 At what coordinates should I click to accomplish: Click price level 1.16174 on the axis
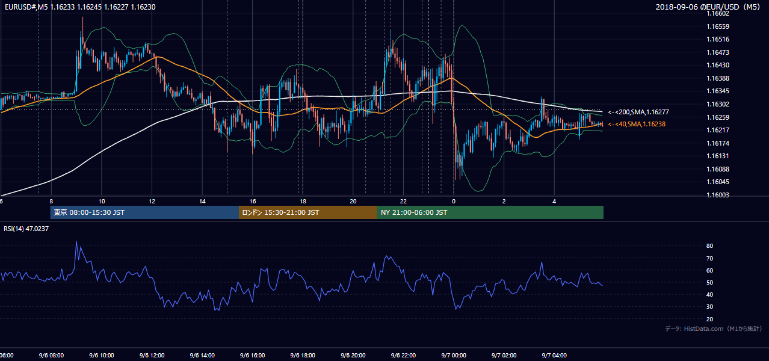[718, 143]
